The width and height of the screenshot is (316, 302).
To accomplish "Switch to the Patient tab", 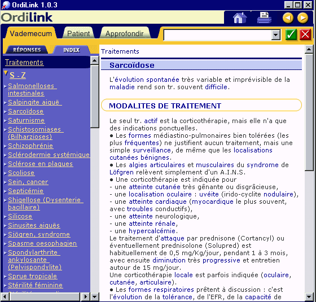I will [78, 33].
